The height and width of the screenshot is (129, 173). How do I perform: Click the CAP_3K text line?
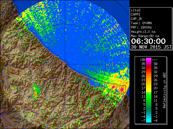[x=137, y=19]
